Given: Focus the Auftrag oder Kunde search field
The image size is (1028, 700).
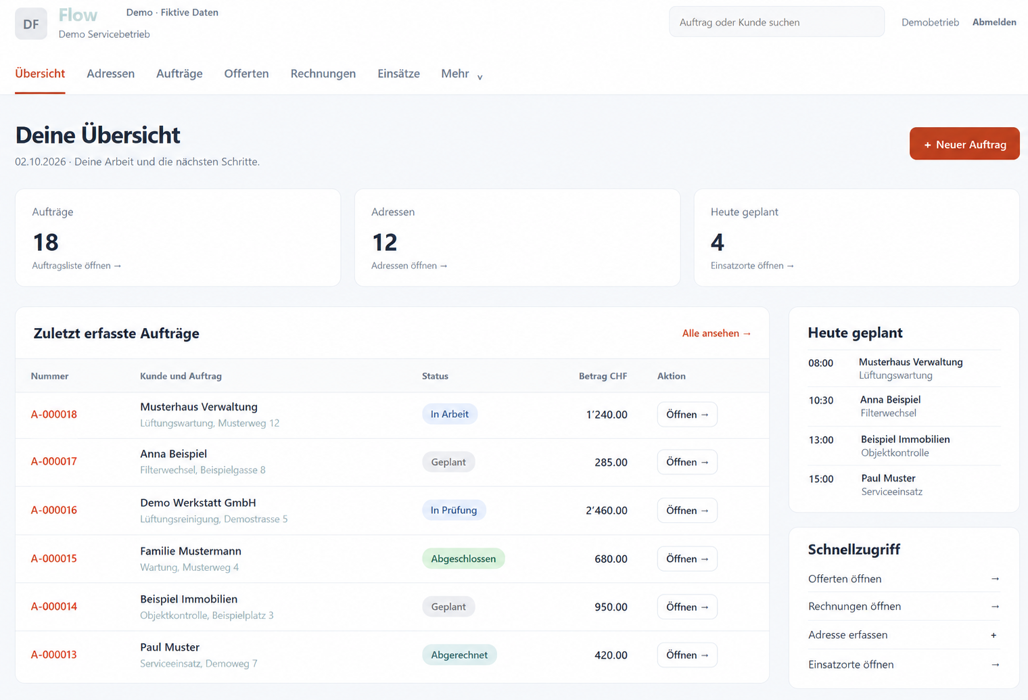Looking at the screenshot, I should [x=776, y=22].
